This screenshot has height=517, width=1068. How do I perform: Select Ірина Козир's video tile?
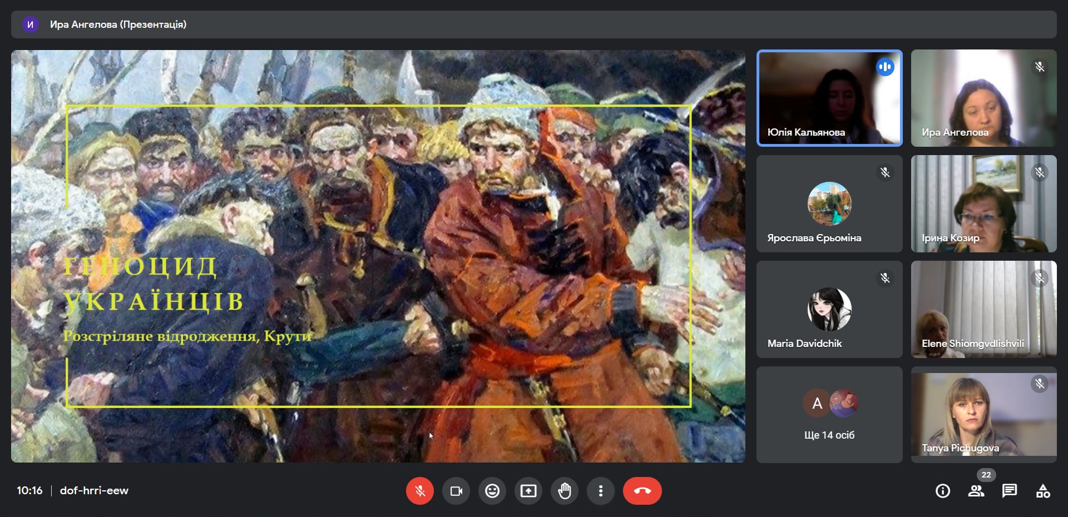(x=984, y=203)
